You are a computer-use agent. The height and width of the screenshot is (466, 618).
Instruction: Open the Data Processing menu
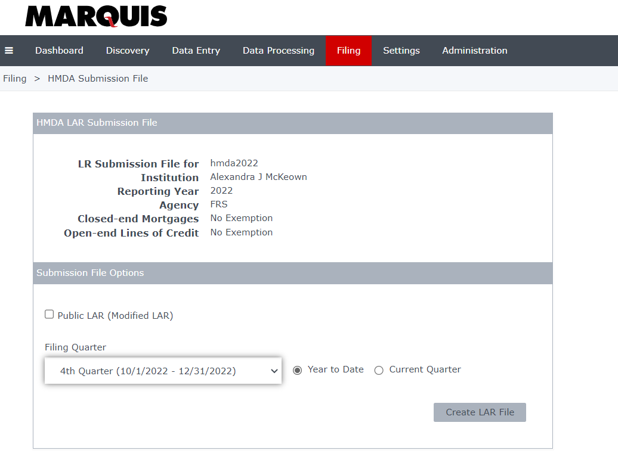click(x=278, y=51)
